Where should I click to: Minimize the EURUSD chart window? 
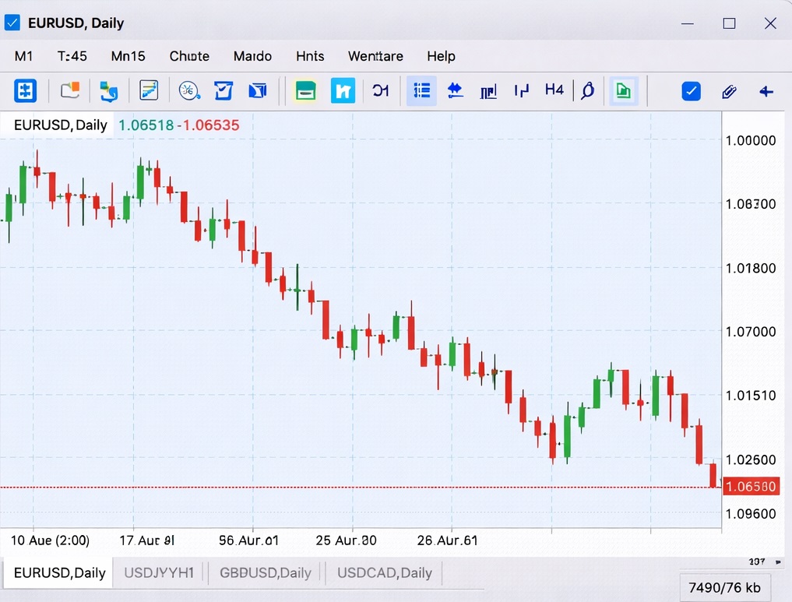pyautogui.click(x=688, y=23)
